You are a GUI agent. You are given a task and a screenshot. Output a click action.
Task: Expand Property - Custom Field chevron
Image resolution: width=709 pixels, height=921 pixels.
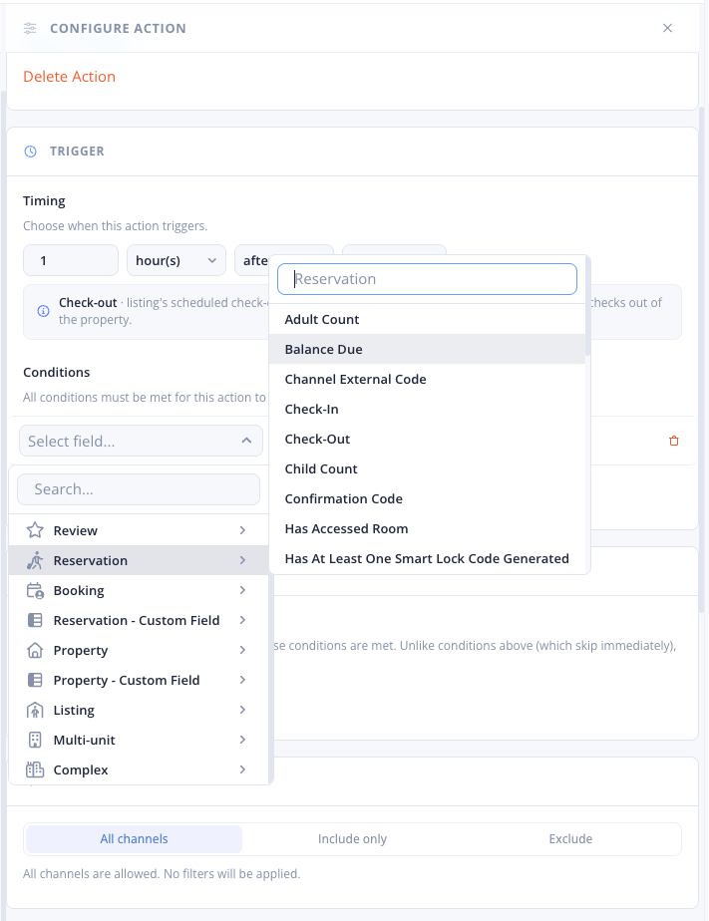tap(242, 680)
